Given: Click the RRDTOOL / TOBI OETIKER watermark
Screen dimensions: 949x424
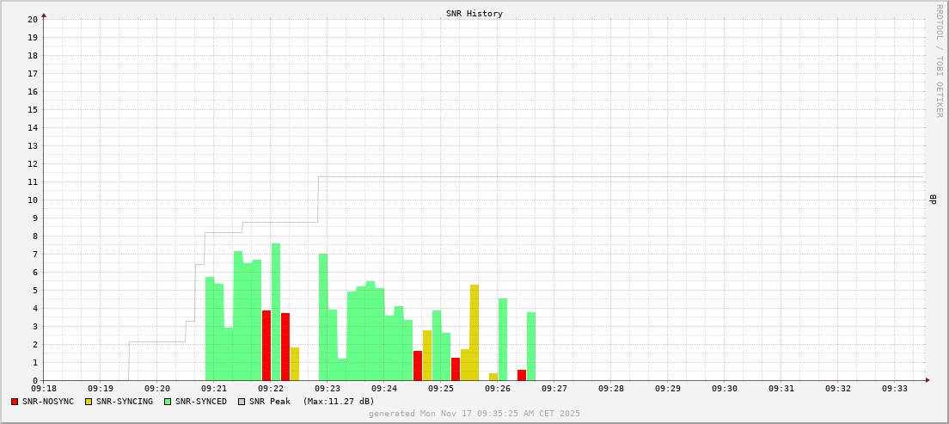Looking at the screenshot, I should [x=939, y=60].
